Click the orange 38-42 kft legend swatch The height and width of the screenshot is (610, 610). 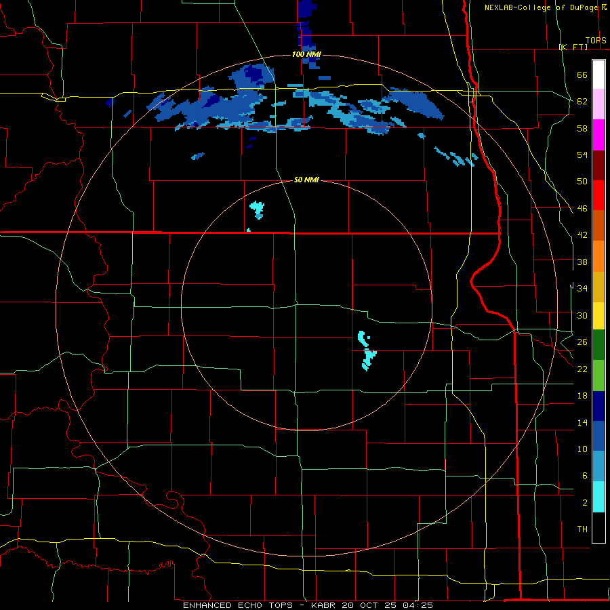(598, 256)
